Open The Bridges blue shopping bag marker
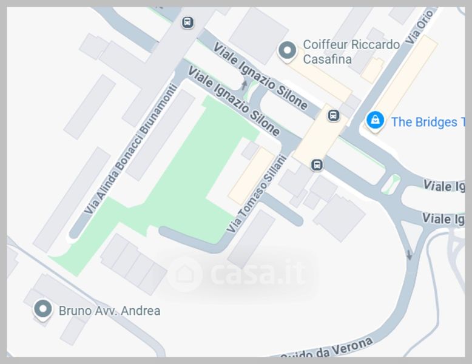This screenshot has height=364, width=472. [x=375, y=121]
